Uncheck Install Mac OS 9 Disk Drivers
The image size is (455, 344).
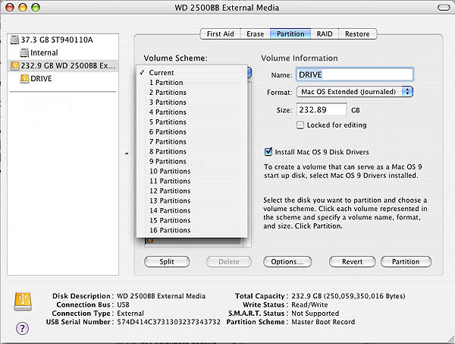pos(268,152)
